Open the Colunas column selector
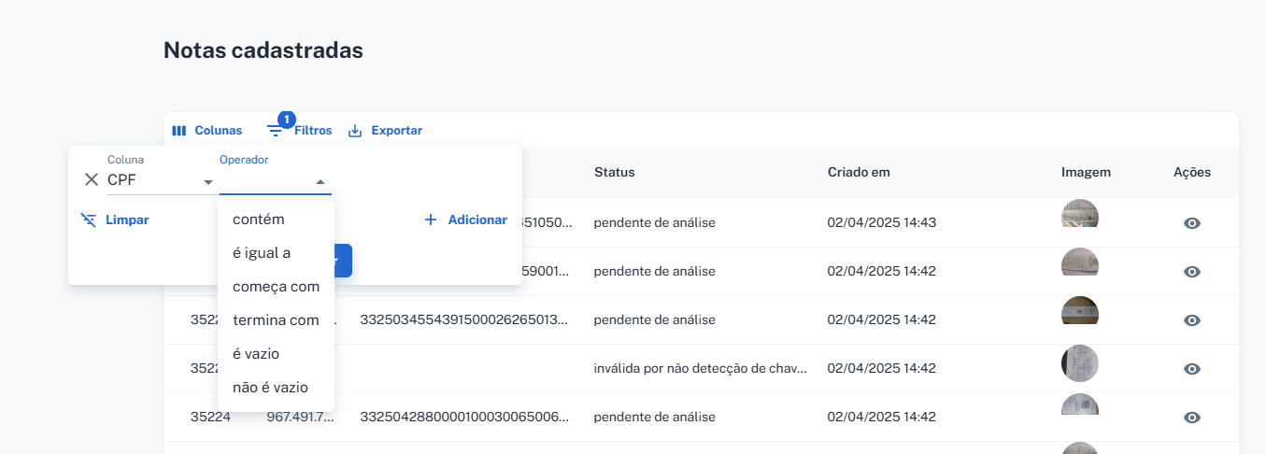 (206, 131)
